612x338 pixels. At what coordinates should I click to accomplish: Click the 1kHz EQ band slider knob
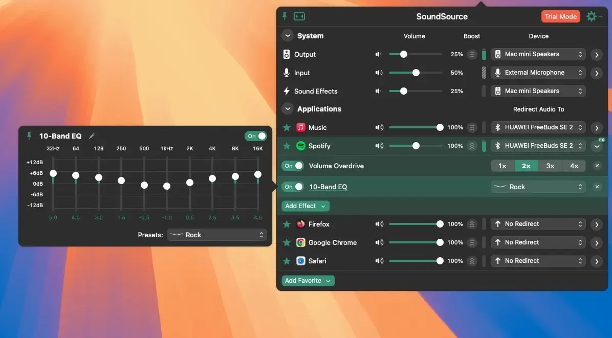pyautogui.click(x=167, y=186)
